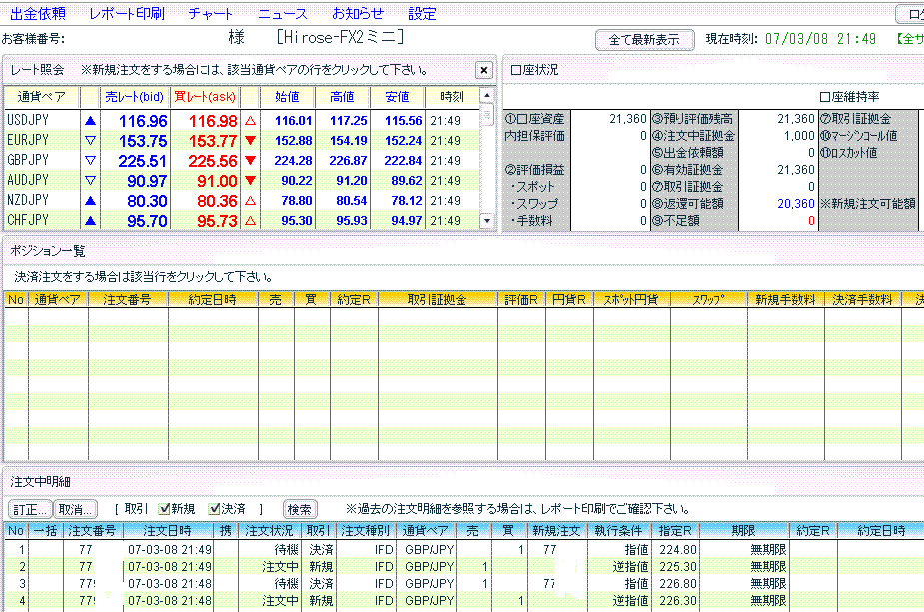
Task: Toggle the 新規 checkbox
Action: coord(165,509)
